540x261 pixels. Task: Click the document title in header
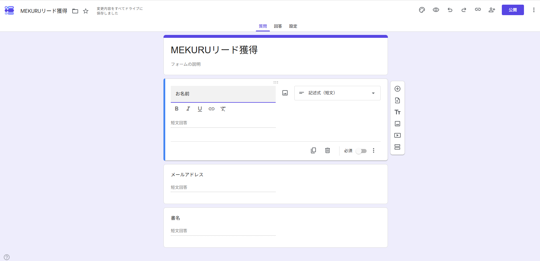coord(44,11)
